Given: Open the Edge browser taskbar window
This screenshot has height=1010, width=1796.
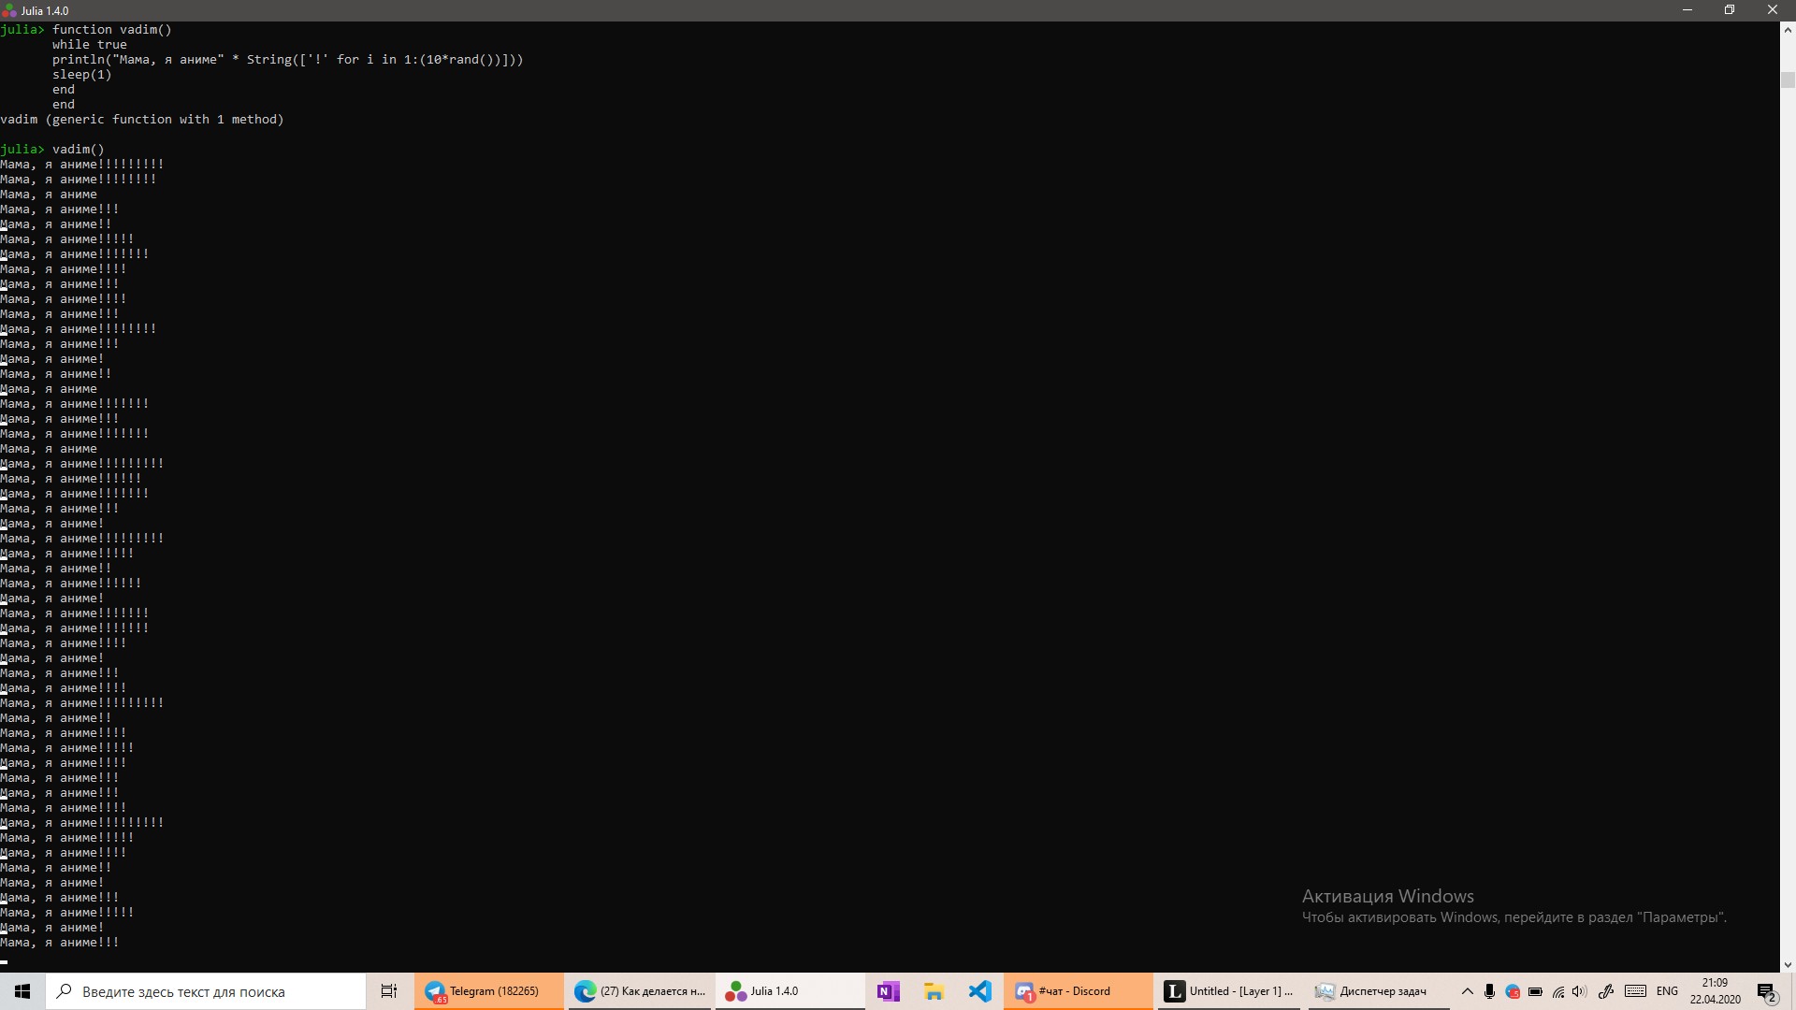Looking at the screenshot, I should click(x=640, y=991).
